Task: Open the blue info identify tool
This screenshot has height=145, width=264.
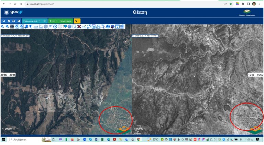Action: coord(108,27)
